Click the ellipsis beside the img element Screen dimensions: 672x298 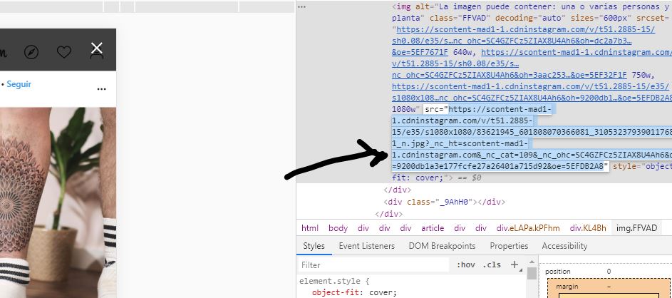[x=302, y=6]
